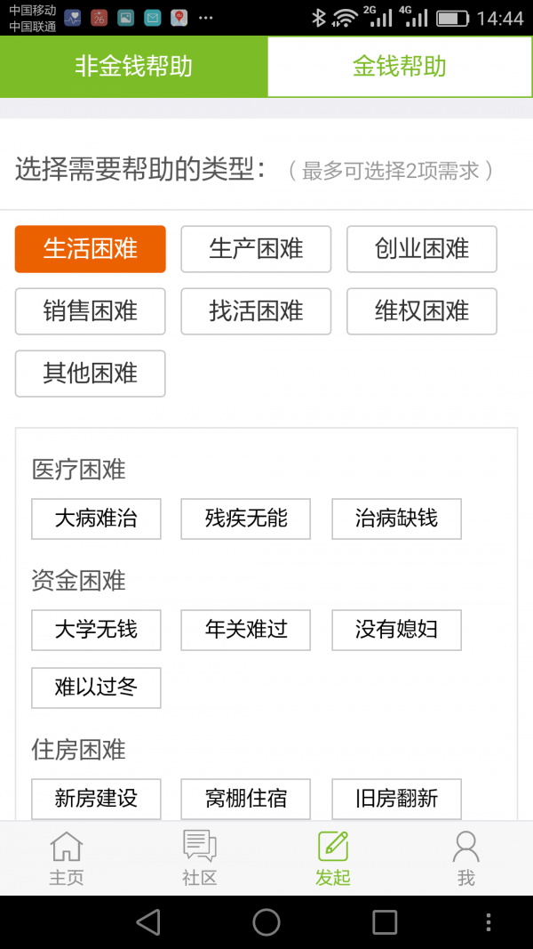Tap 窝棚住宿 under 住房困难
This screenshot has height=949, width=533.
[x=245, y=799]
